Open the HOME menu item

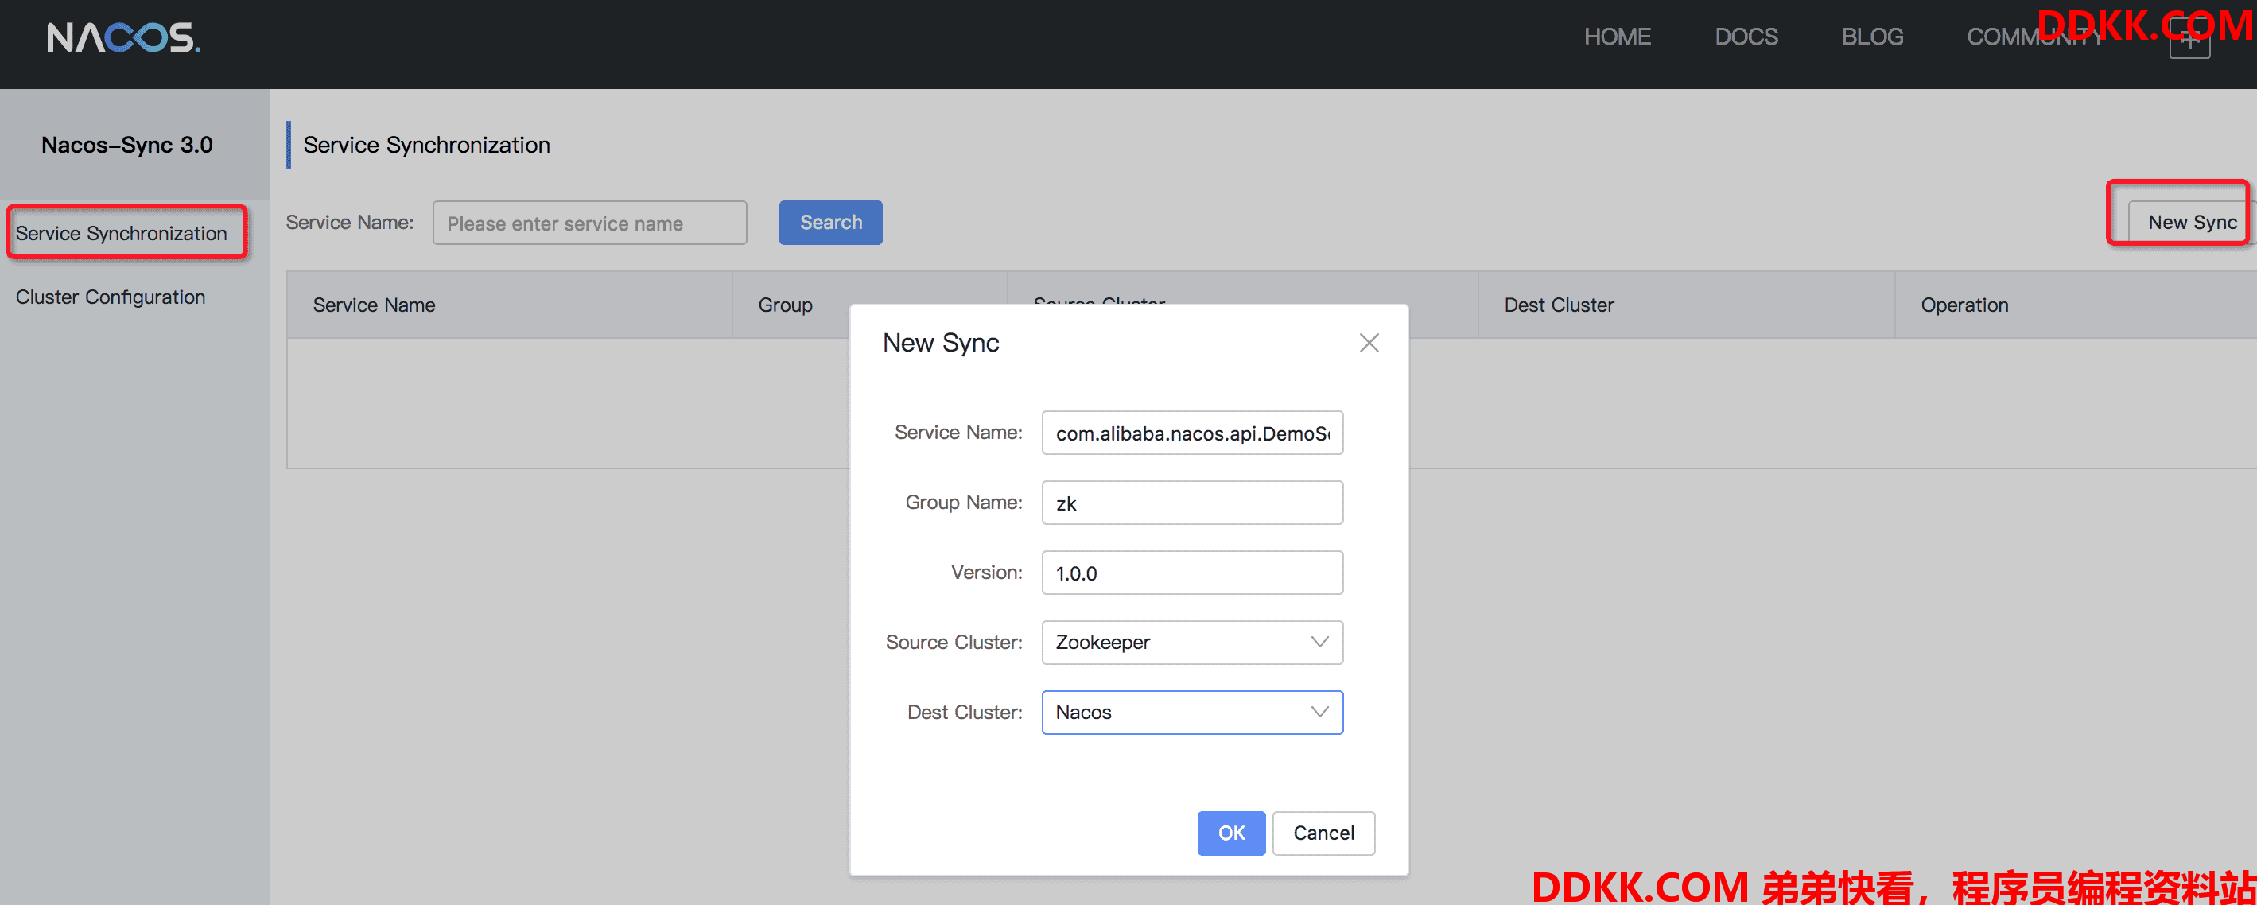click(x=1617, y=37)
